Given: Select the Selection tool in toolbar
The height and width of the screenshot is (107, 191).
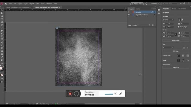Looking at the screenshot, I should (x=2, y=10).
